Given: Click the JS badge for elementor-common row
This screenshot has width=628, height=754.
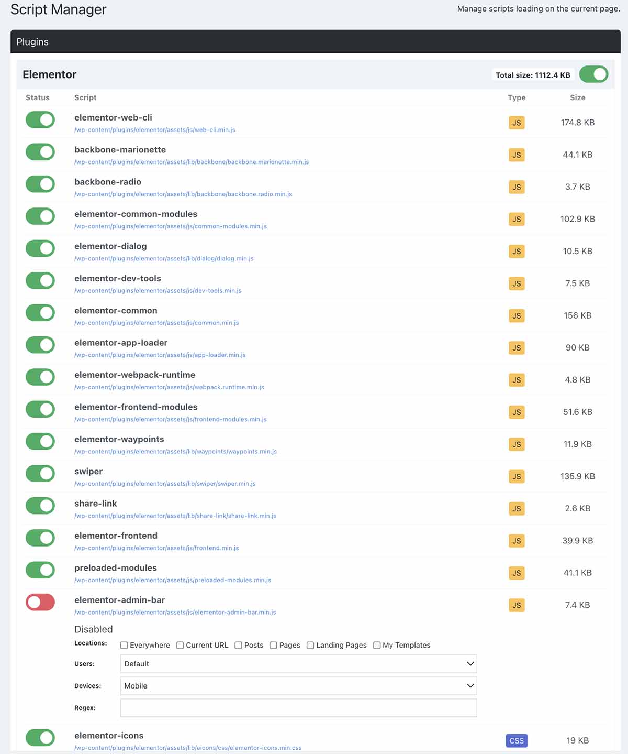Looking at the screenshot, I should tap(517, 316).
